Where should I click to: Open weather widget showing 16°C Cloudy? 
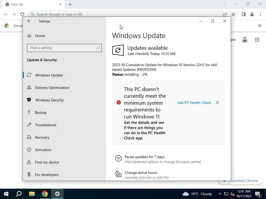(x=197, y=194)
